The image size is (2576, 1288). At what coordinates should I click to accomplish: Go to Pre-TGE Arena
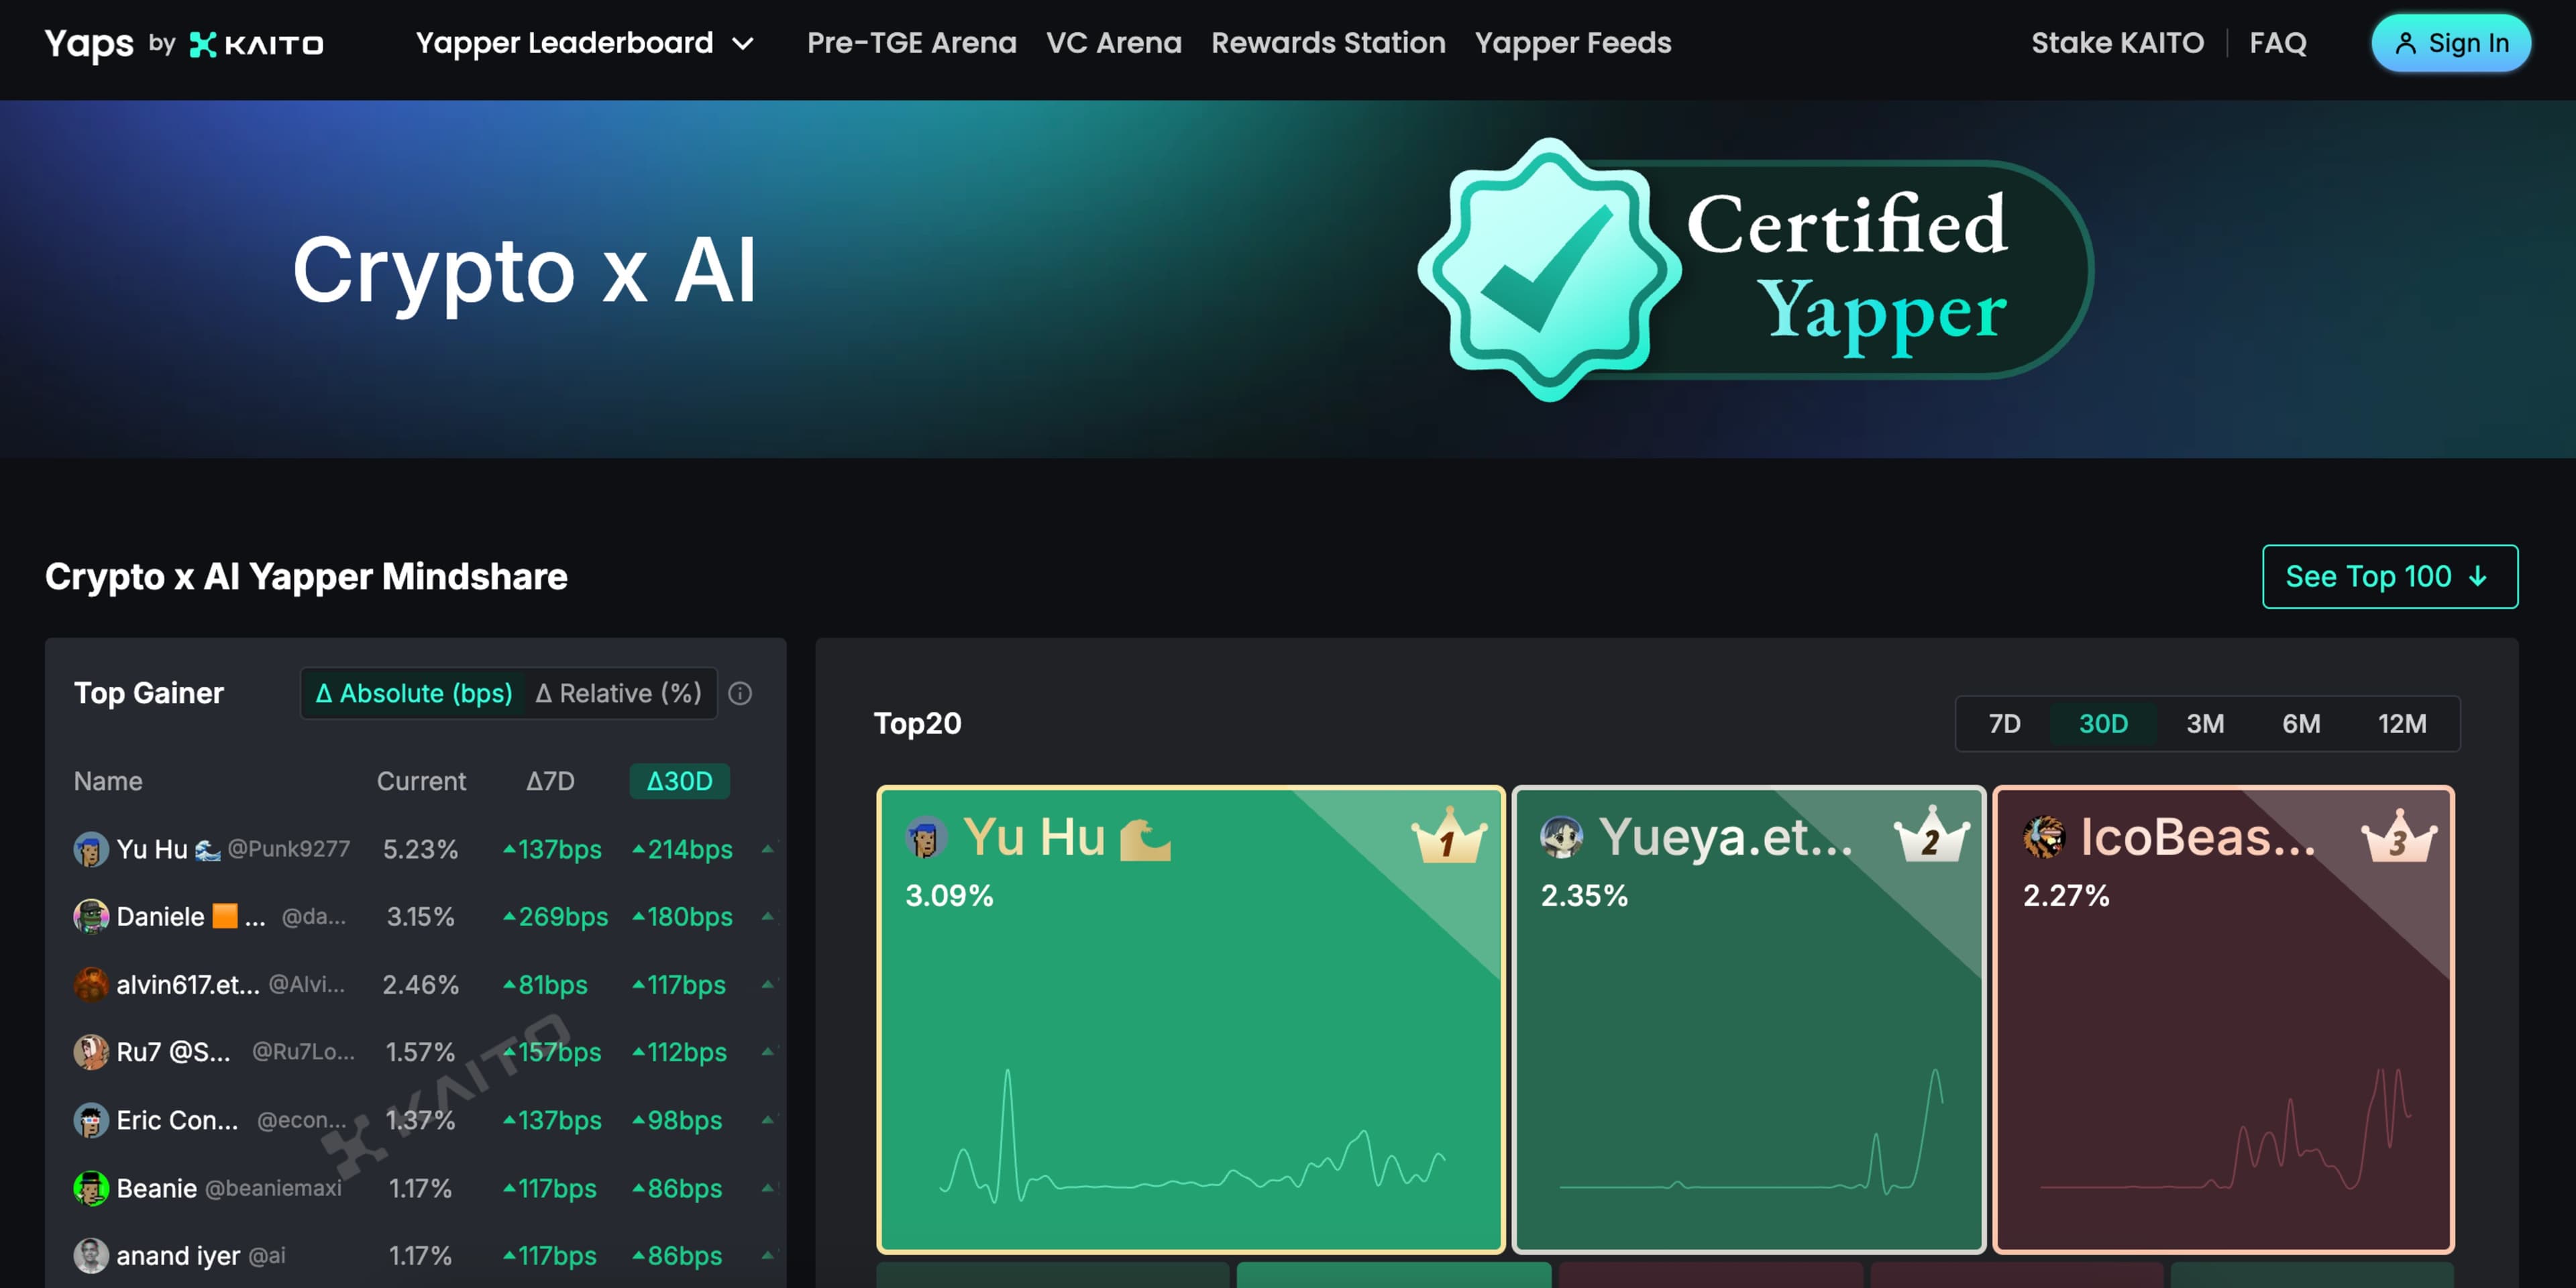[911, 43]
